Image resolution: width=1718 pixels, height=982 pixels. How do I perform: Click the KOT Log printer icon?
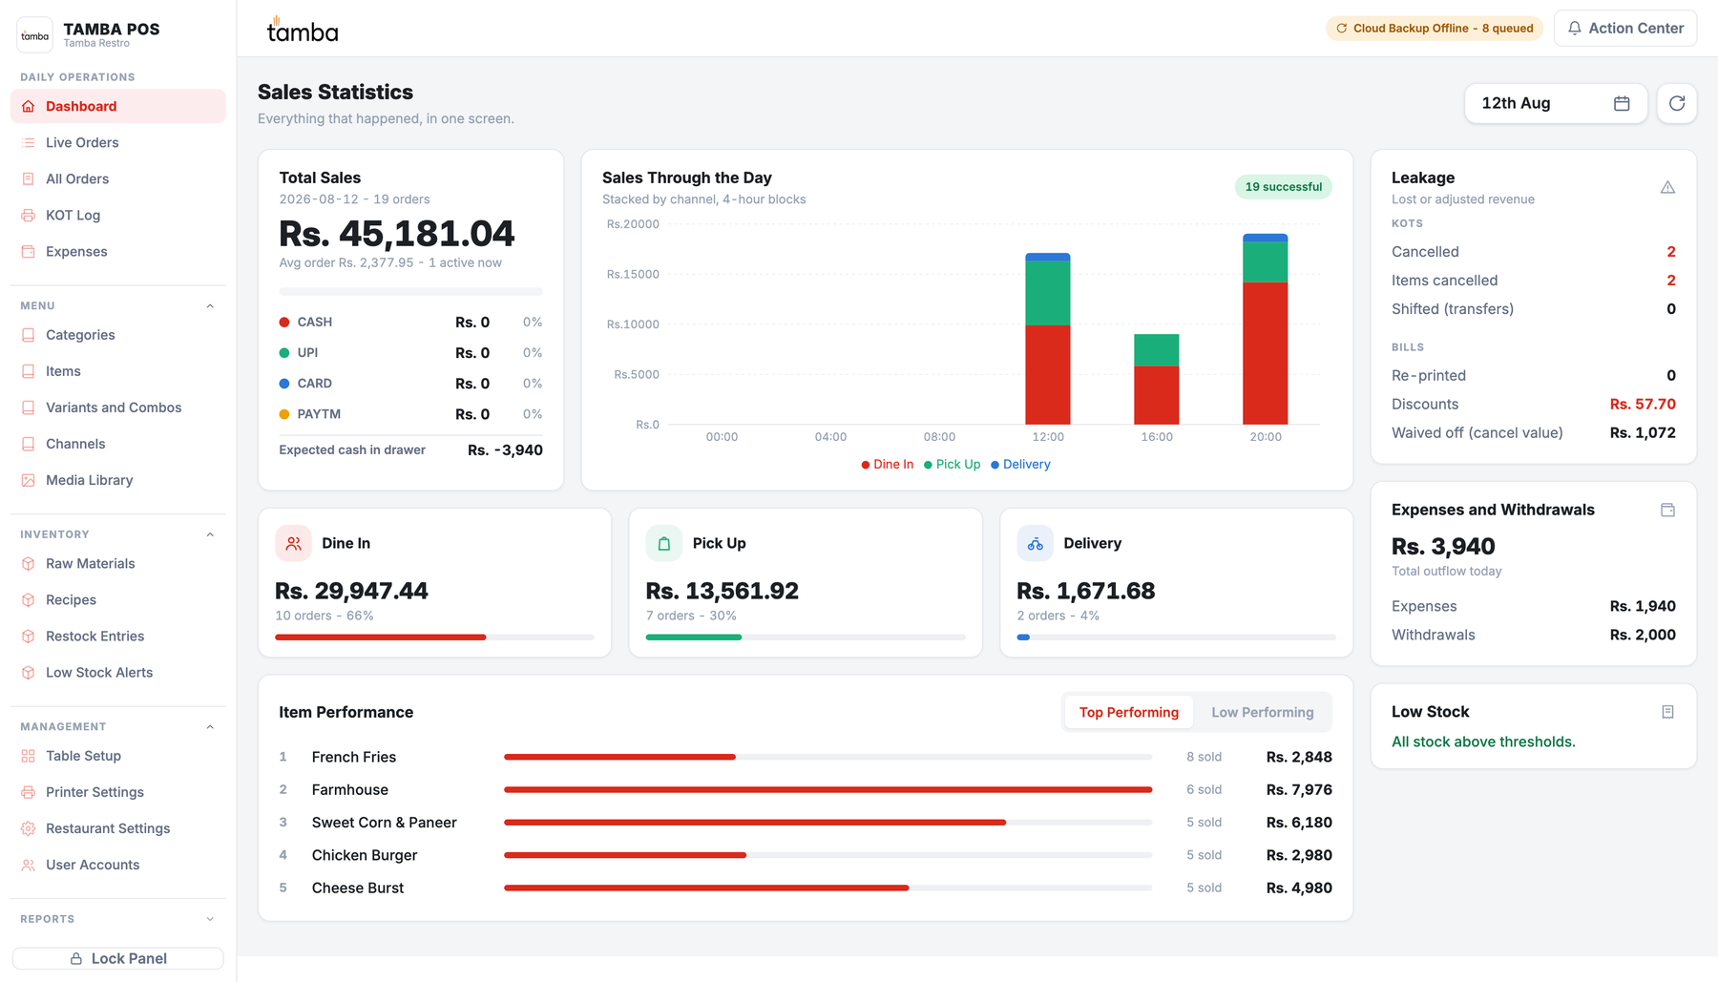[29, 216]
